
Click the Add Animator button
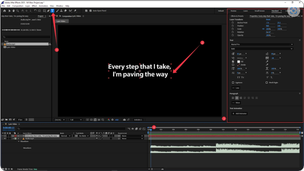click(x=240, y=113)
